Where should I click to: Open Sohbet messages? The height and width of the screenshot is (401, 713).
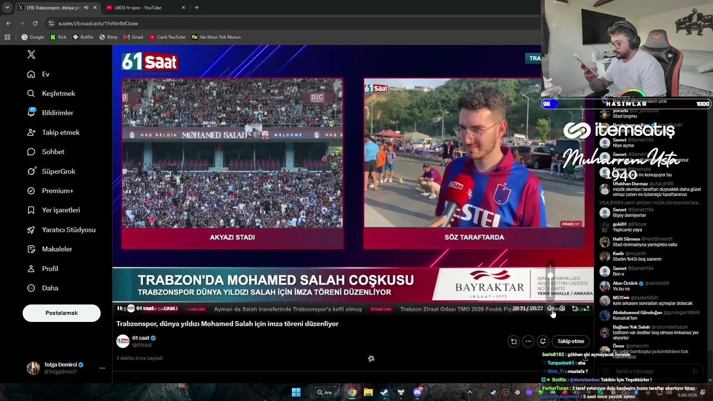(x=46, y=152)
